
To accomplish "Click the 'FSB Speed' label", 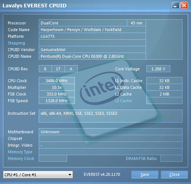I will (x=18, y=101).
